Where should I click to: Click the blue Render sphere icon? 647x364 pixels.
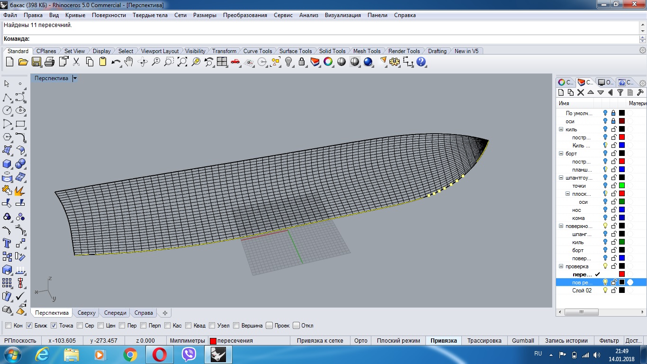point(368,62)
